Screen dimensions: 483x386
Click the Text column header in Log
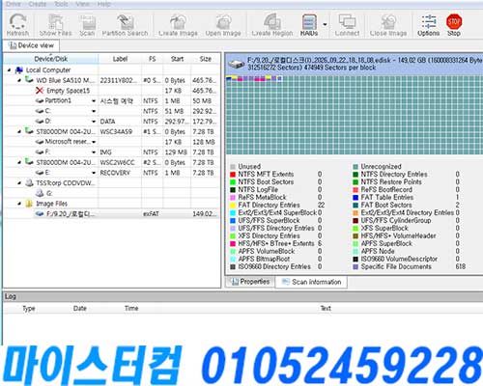point(326,308)
